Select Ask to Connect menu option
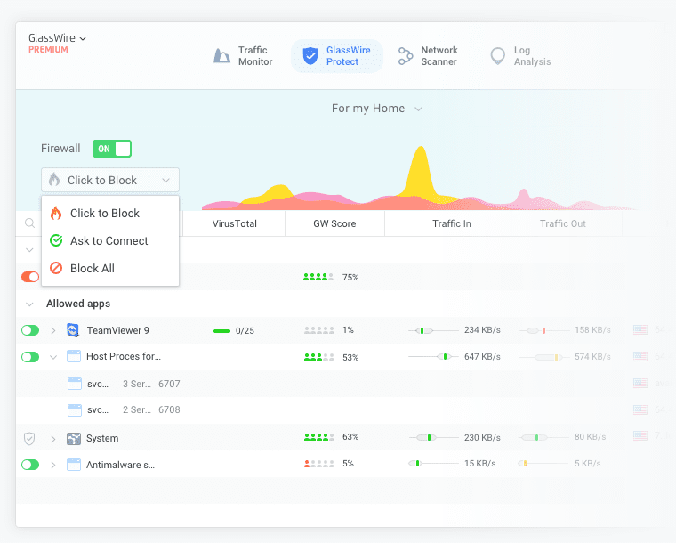Screen dimensions: 676x543 pyautogui.click(x=110, y=240)
